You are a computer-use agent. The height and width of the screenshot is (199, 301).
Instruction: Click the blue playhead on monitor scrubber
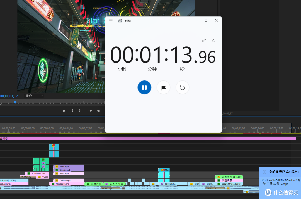(x=15, y=102)
